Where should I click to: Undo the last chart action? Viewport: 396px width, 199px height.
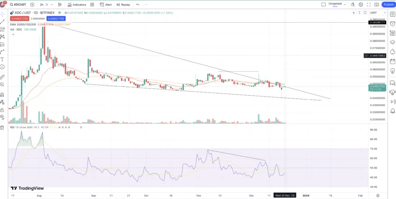[137, 5]
